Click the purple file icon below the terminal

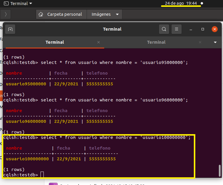(x=53, y=184)
